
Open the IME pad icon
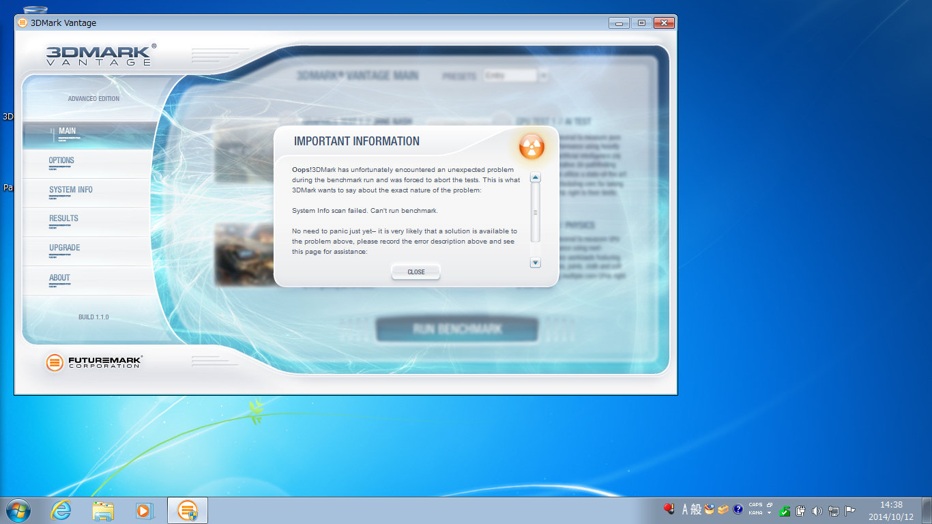710,509
